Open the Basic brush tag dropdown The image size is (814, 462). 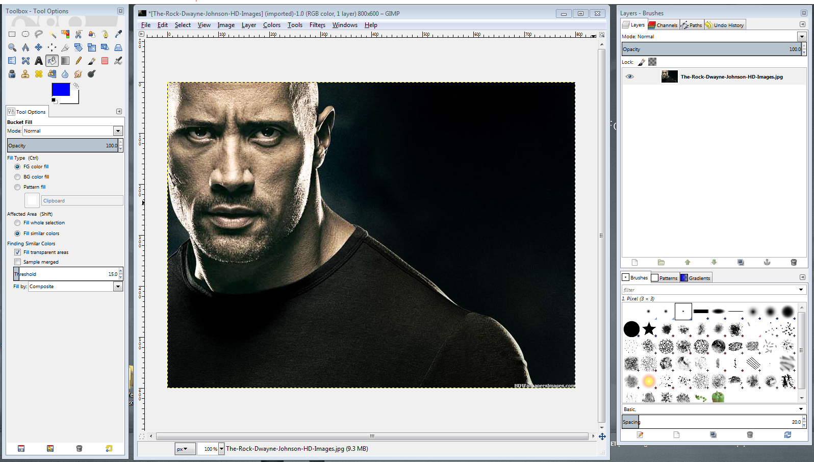click(801, 409)
